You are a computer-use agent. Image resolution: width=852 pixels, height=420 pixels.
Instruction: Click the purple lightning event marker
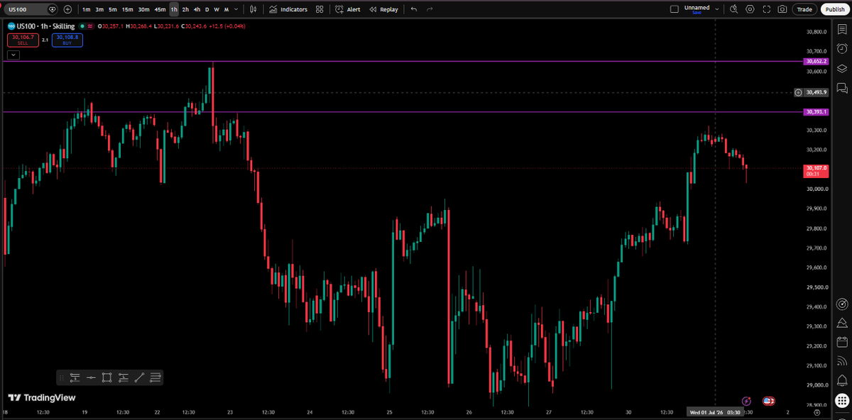[746, 401]
